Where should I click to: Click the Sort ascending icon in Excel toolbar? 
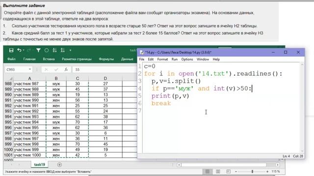click(x=54, y=50)
